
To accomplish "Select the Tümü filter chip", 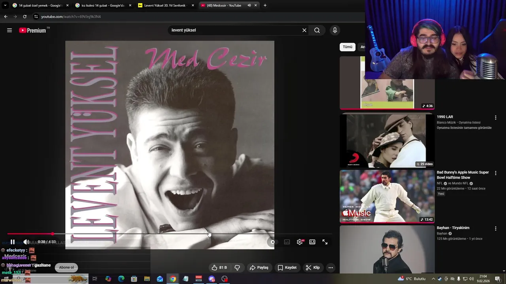I will click(347, 47).
